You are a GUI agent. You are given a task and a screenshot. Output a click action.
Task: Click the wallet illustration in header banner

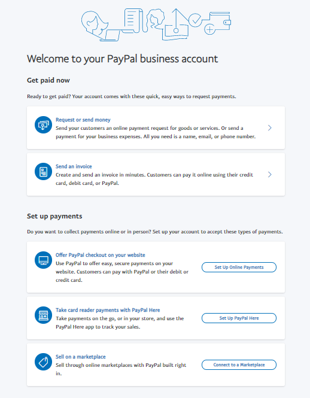pyautogui.click(x=220, y=22)
